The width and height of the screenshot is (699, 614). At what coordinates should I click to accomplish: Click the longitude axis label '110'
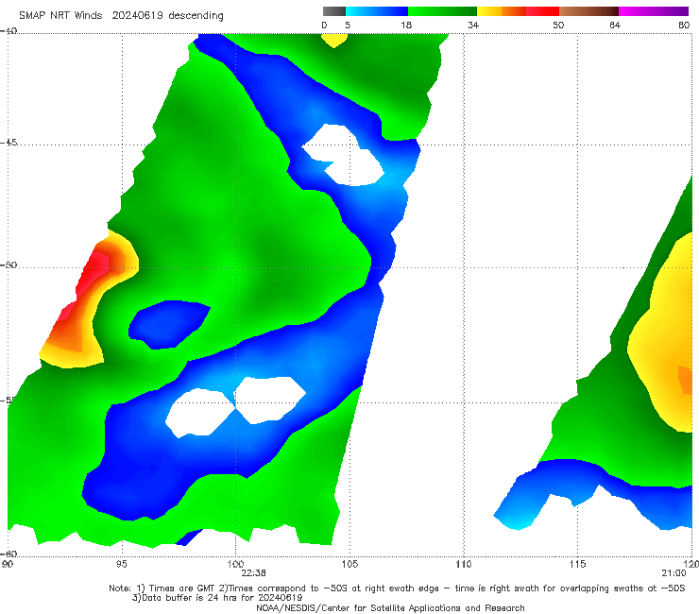click(x=464, y=565)
